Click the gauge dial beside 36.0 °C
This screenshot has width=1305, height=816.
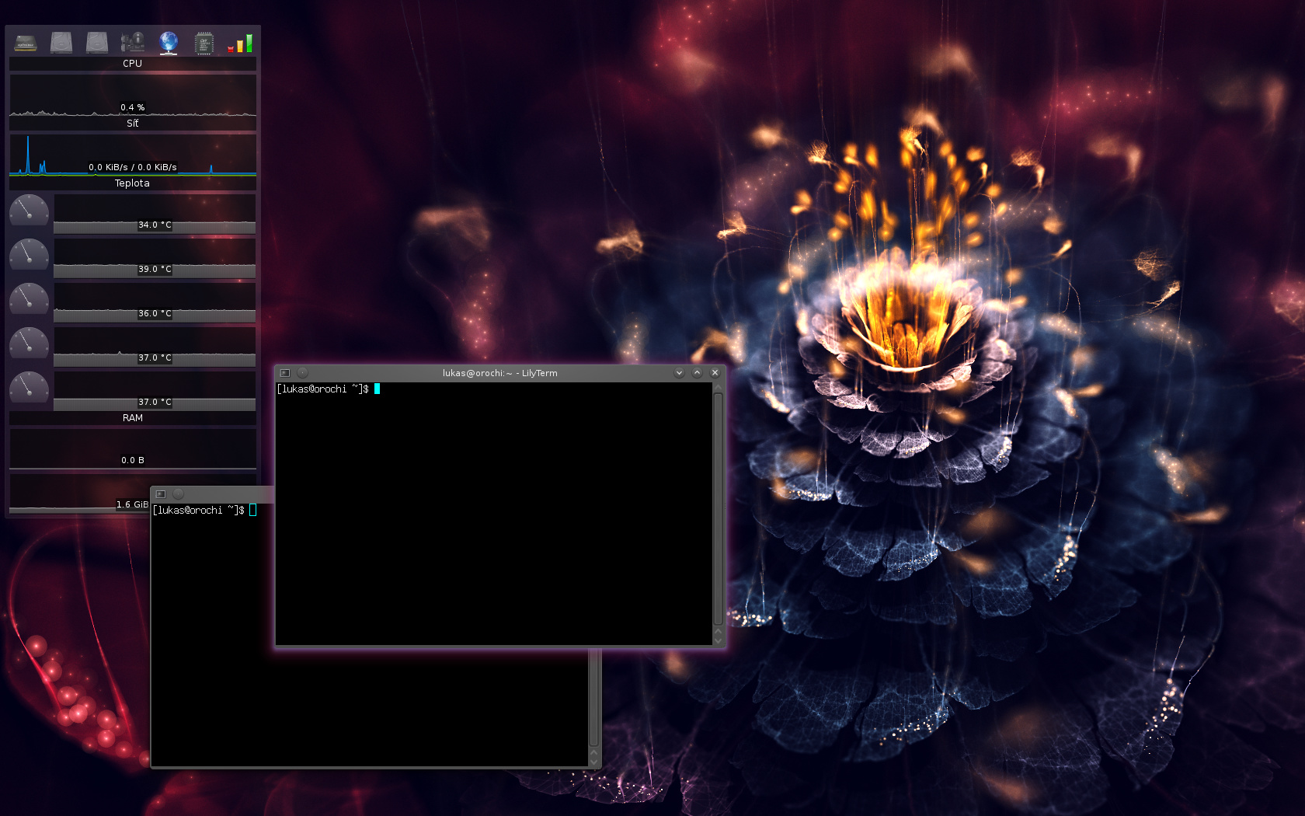tap(30, 299)
